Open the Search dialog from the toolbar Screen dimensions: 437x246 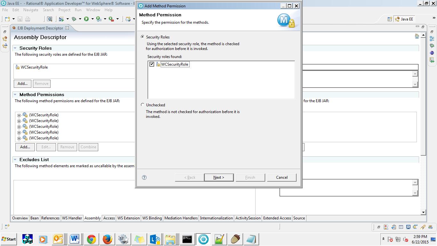point(49,19)
